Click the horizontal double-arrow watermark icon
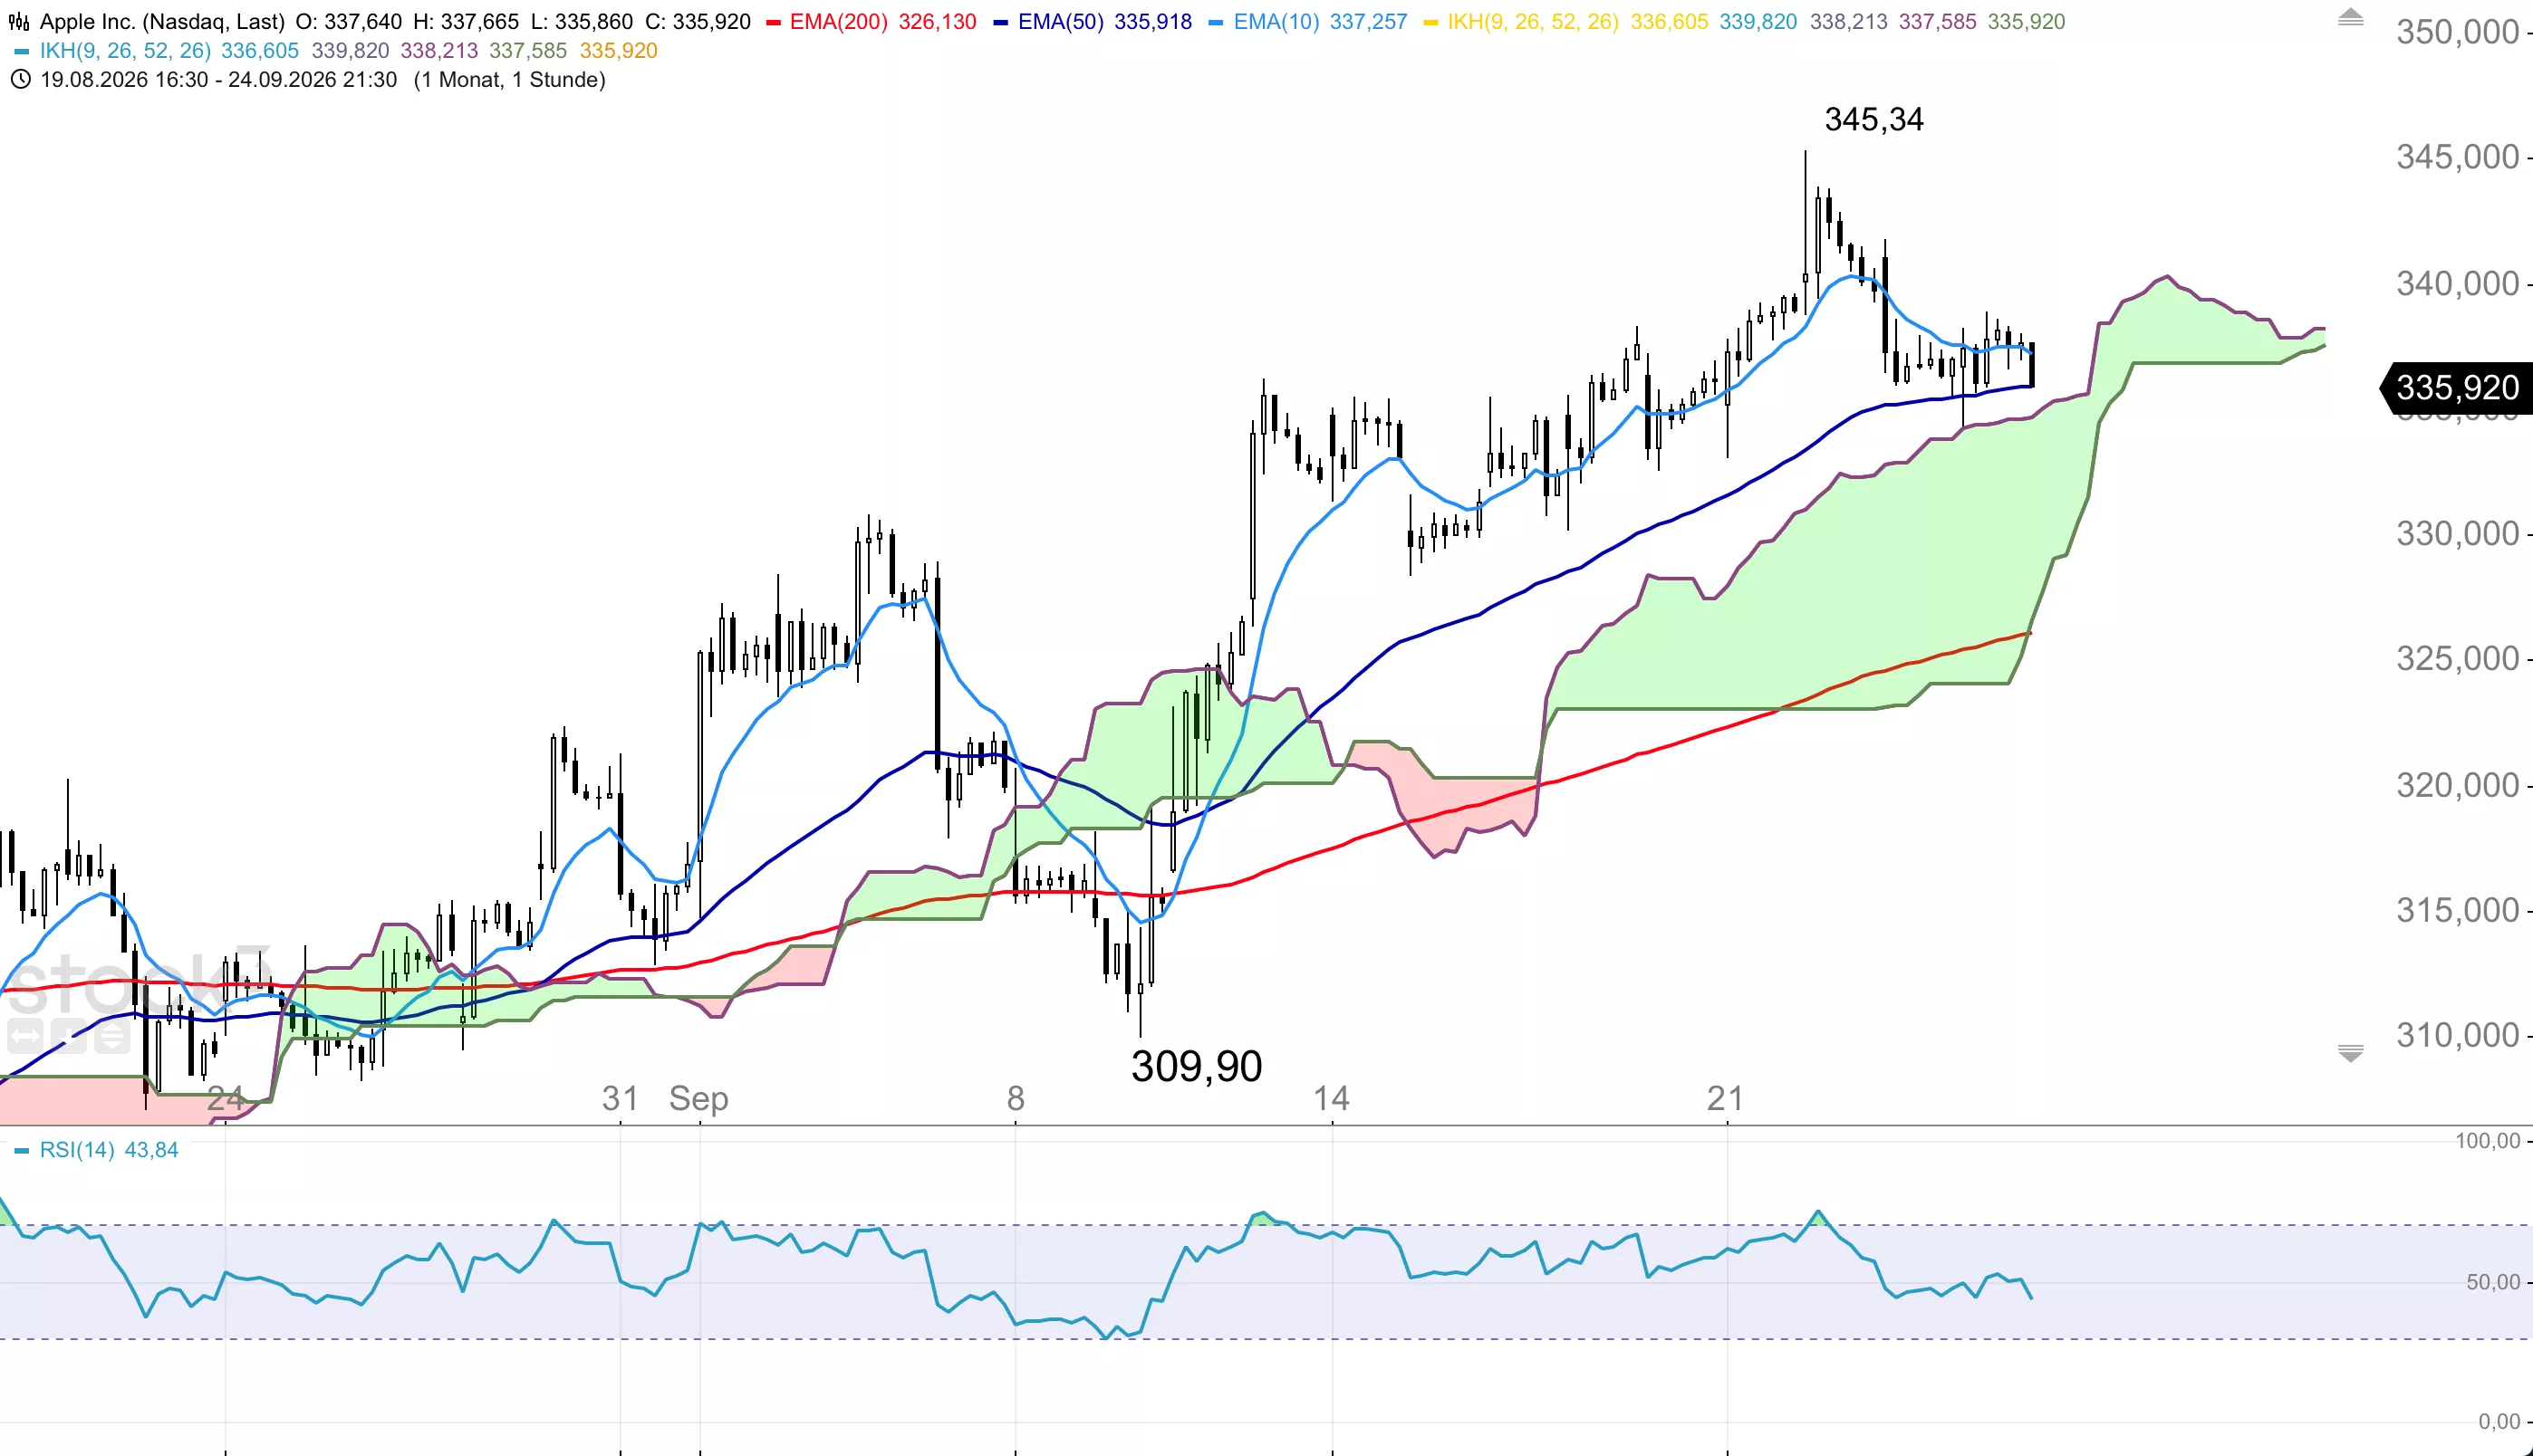Viewport: 2533px width, 1456px height. pyautogui.click(x=25, y=1036)
